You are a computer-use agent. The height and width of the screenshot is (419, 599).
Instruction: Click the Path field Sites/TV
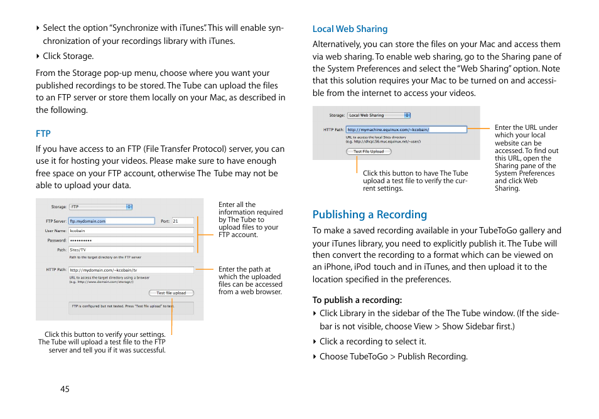(131, 250)
